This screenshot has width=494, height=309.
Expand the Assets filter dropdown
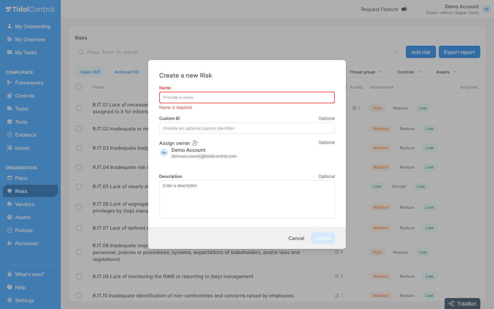446,72
